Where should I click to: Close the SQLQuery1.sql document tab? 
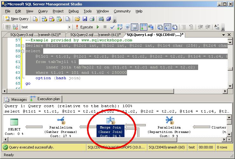(229, 35)
